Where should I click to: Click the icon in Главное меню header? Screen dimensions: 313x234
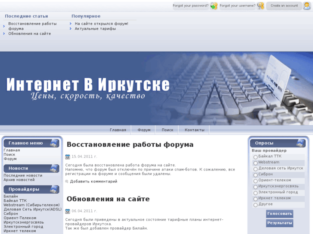(54, 143)
